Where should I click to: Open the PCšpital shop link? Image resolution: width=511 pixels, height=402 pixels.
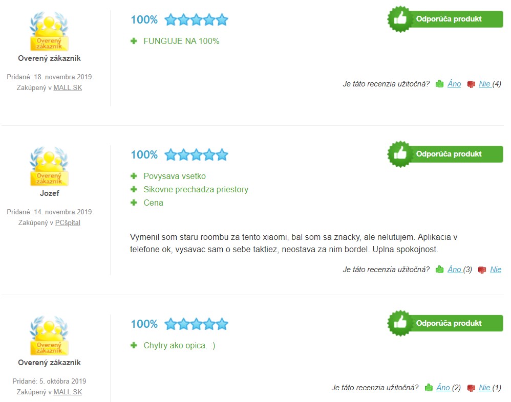point(68,222)
